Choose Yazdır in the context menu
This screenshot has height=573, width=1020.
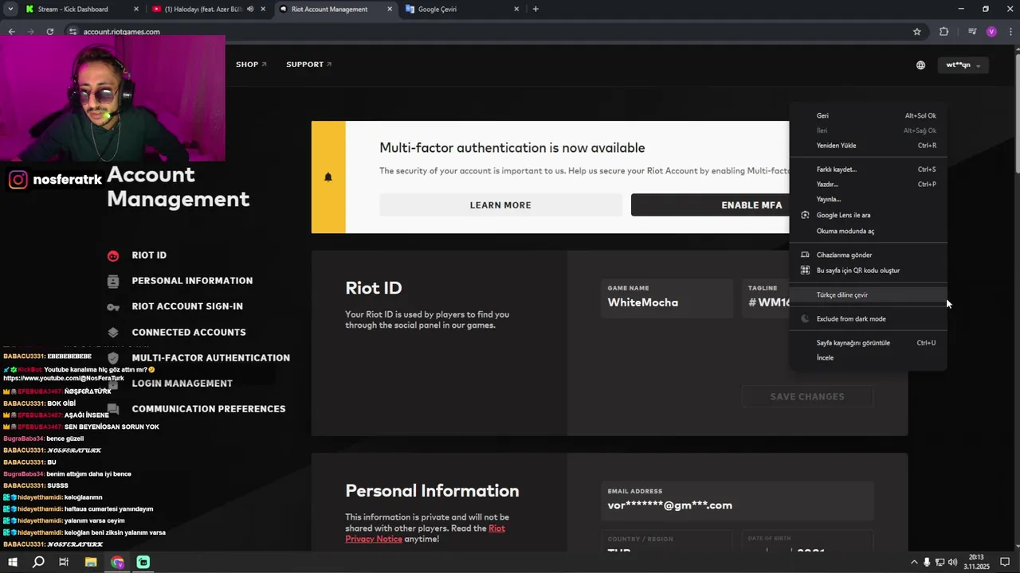pyautogui.click(x=868, y=185)
